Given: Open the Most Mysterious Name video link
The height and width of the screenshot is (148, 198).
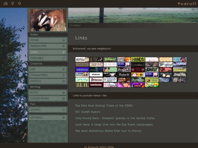Looking at the screenshot, I should point(108,131).
